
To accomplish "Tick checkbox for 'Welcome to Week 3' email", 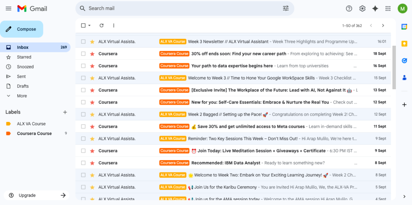I will pyautogui.click(x=83, y=78).
